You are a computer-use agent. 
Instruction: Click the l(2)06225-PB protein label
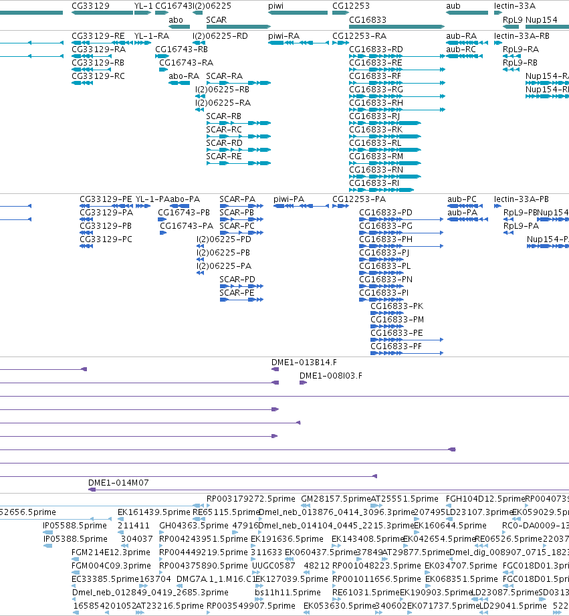pyautogui.click(x=223, y=253)
